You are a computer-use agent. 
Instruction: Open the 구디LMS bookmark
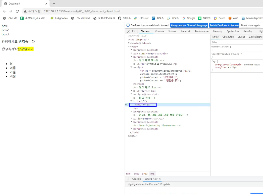tap(10, 18)
